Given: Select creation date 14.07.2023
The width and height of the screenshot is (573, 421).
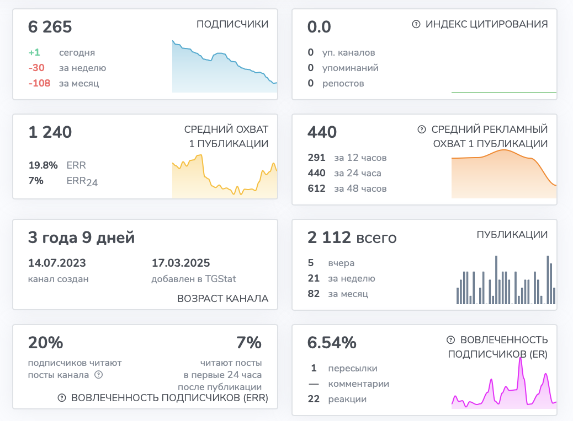Looking at the screenshot, I should 57,263.
